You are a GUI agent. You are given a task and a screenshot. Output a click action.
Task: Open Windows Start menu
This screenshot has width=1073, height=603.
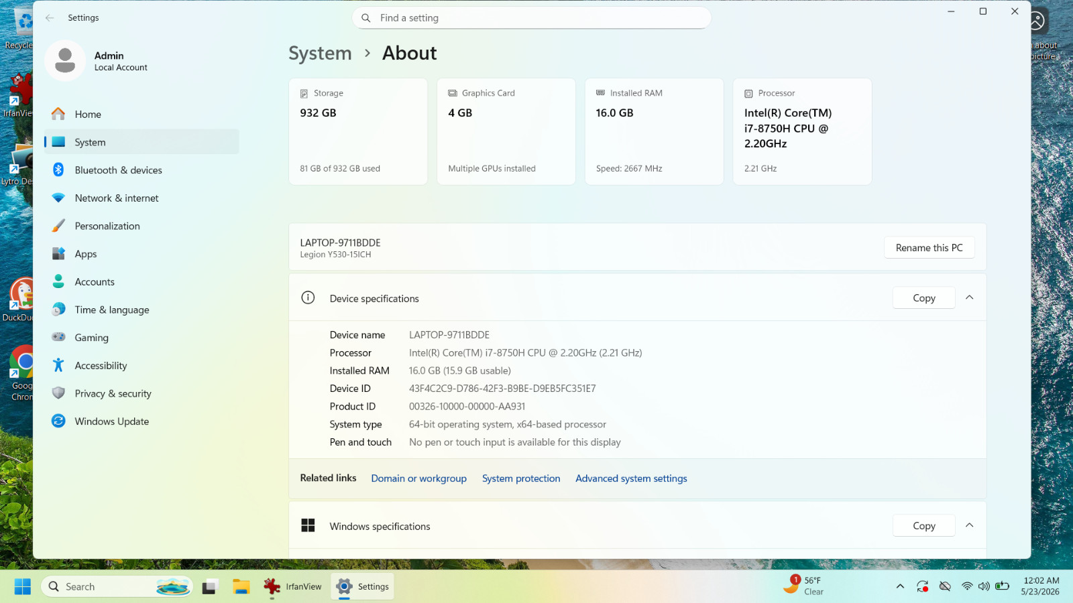coord(23,587)
